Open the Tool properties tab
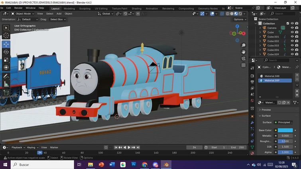 point(252,68)
